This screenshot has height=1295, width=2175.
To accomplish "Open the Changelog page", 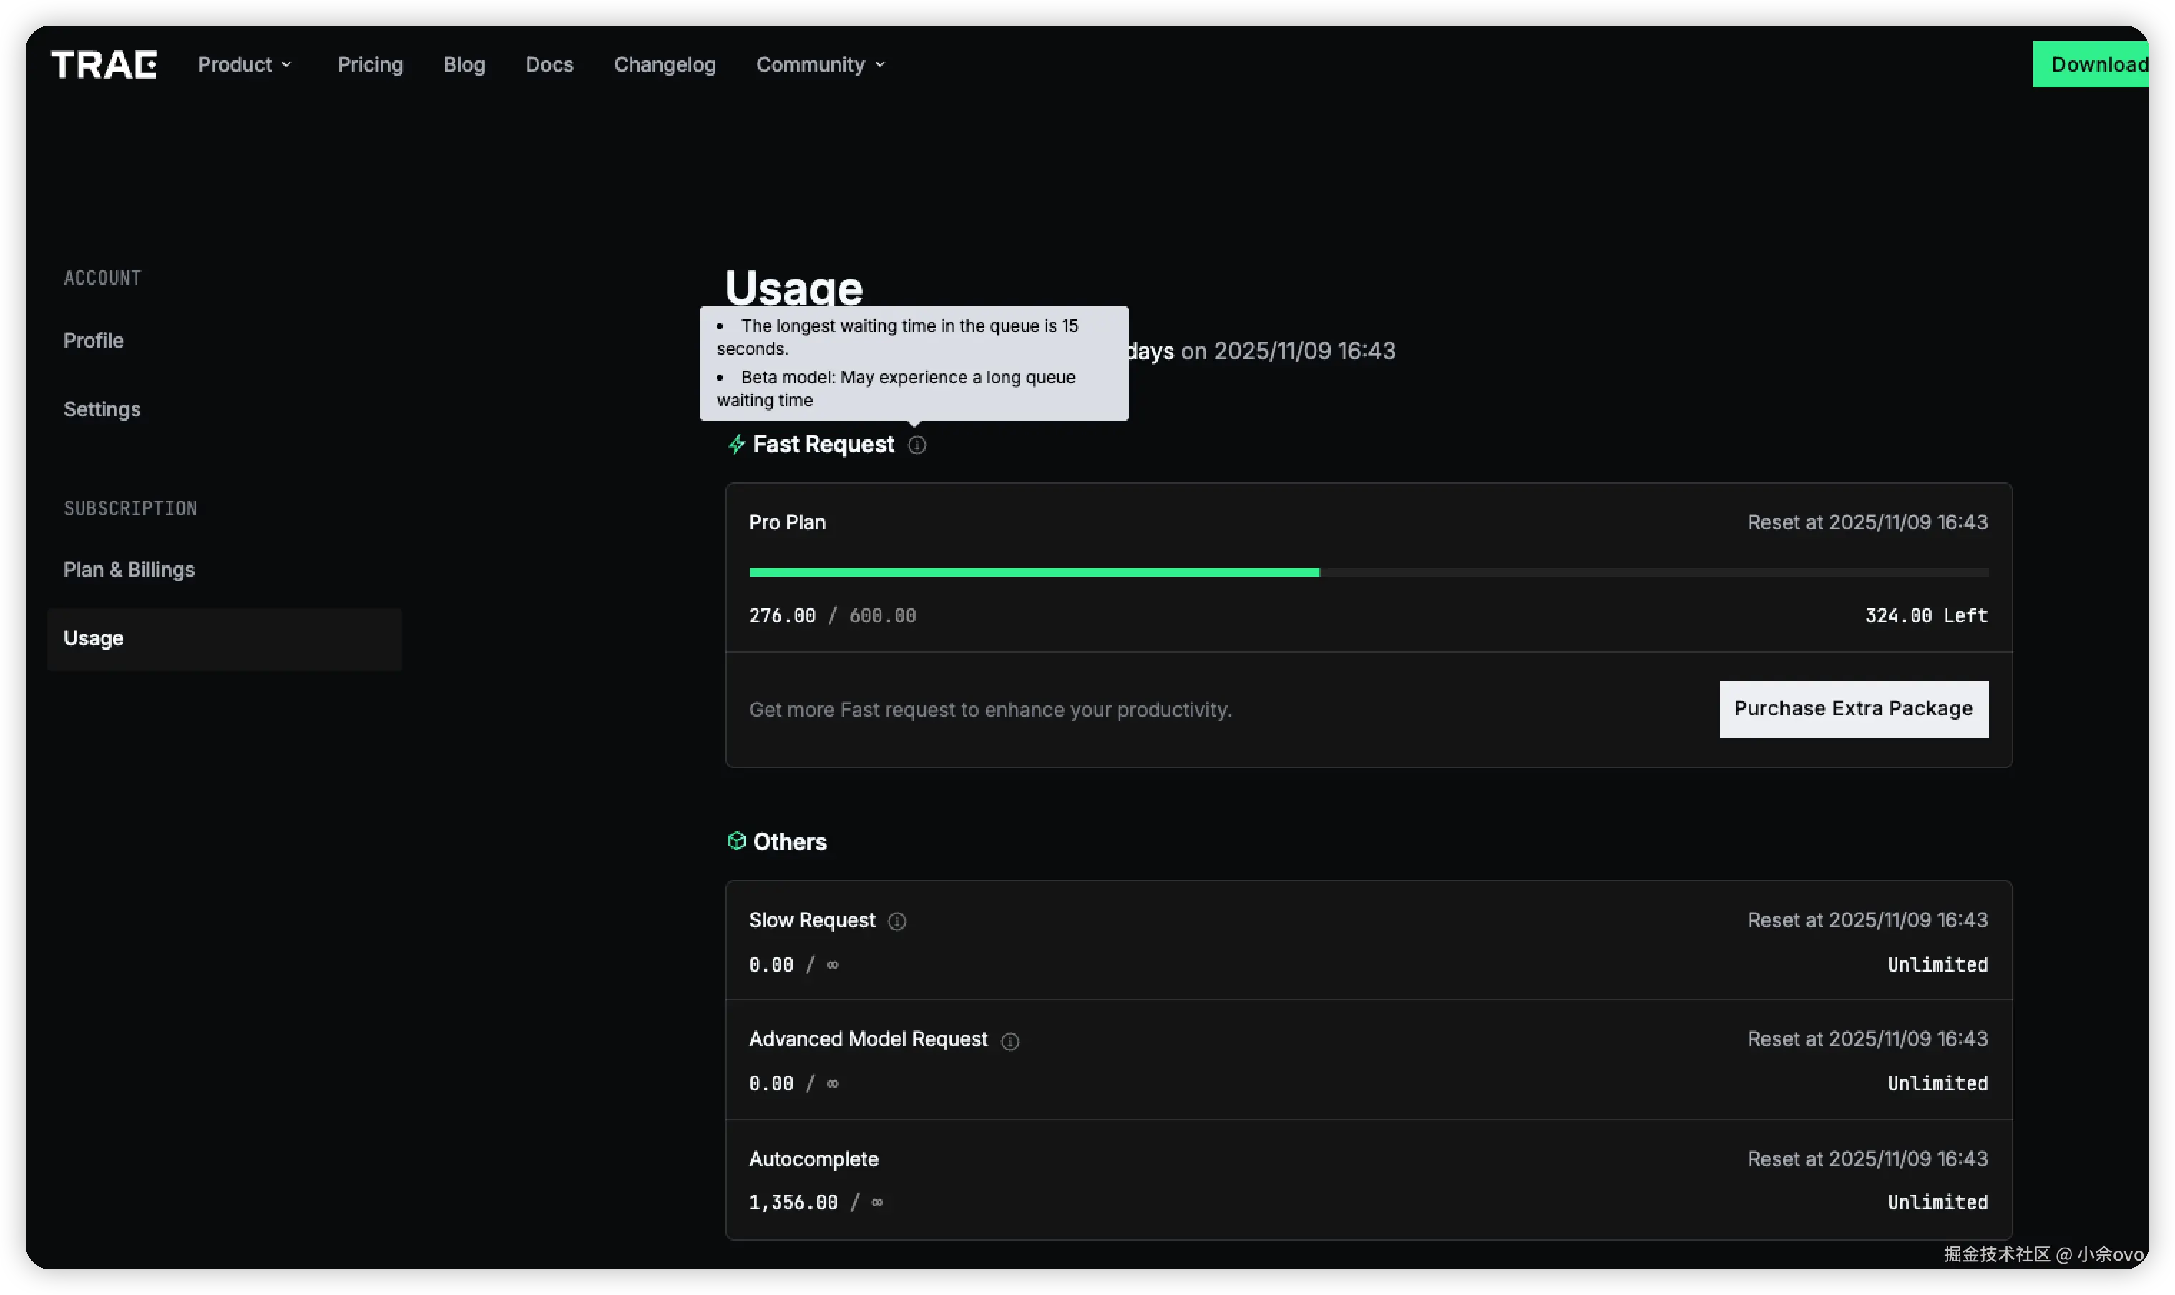I will 665,64.
